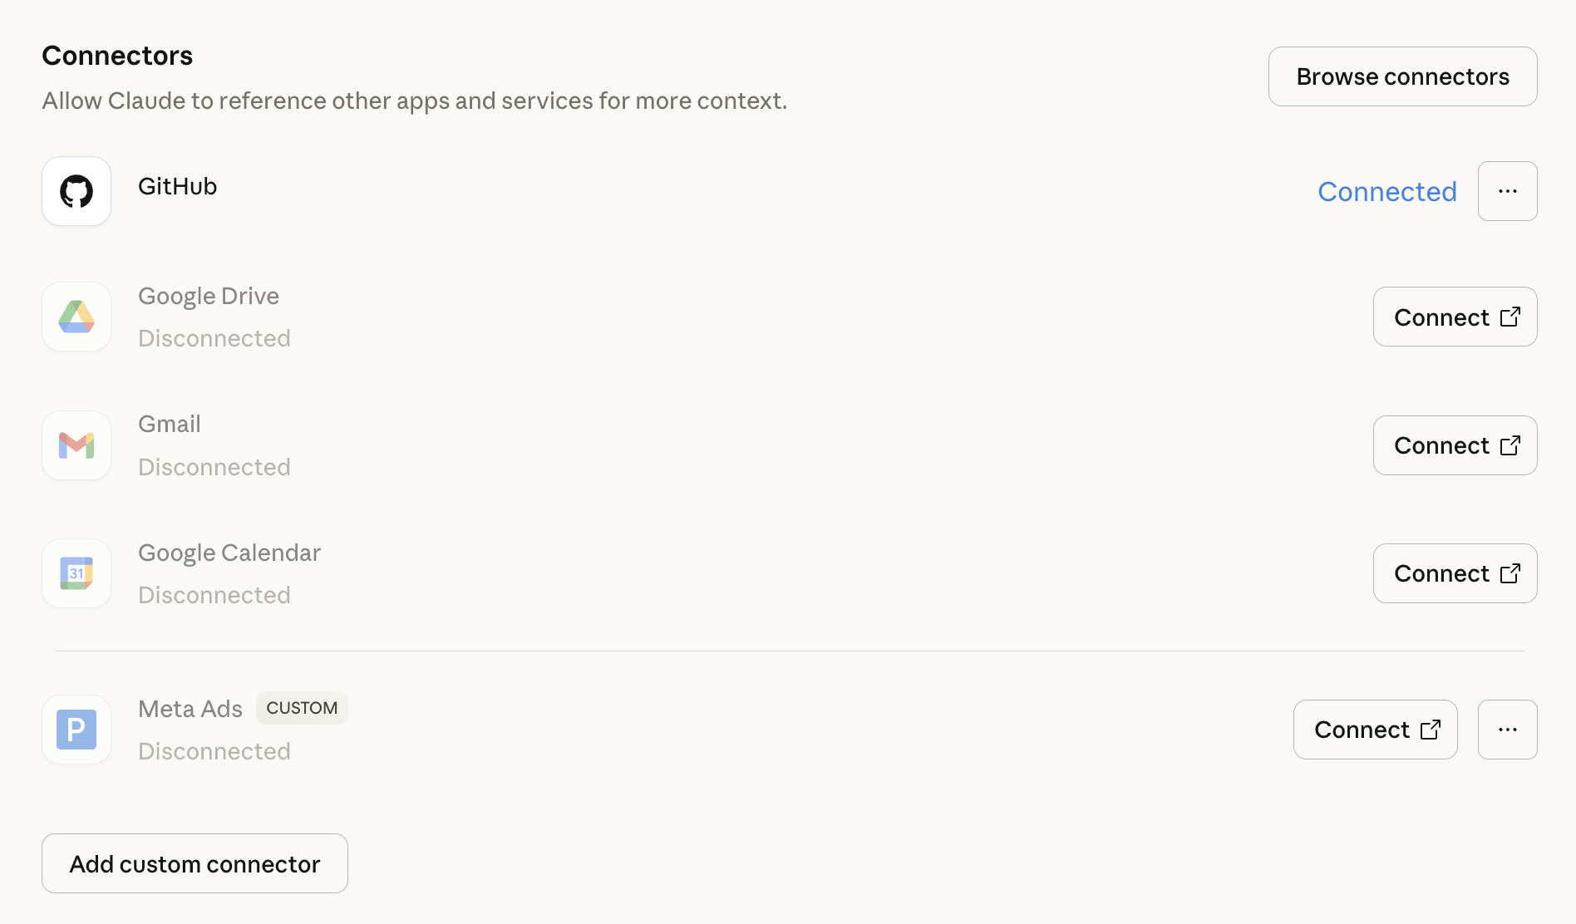Screen dimensions: 1576x924
Task: Connect the Meta Ads integration
Action: 1375,730
